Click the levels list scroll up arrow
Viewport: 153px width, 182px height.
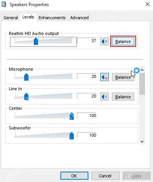142,70
